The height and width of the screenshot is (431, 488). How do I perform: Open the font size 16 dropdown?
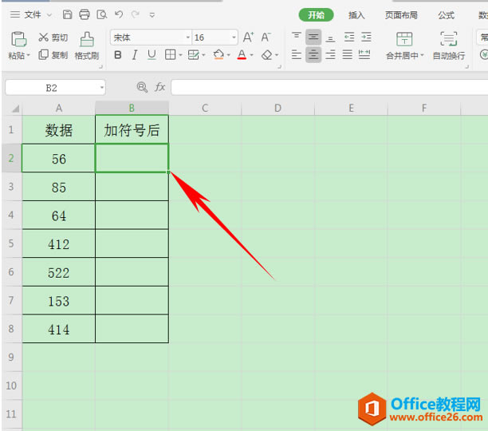point(234,38)
